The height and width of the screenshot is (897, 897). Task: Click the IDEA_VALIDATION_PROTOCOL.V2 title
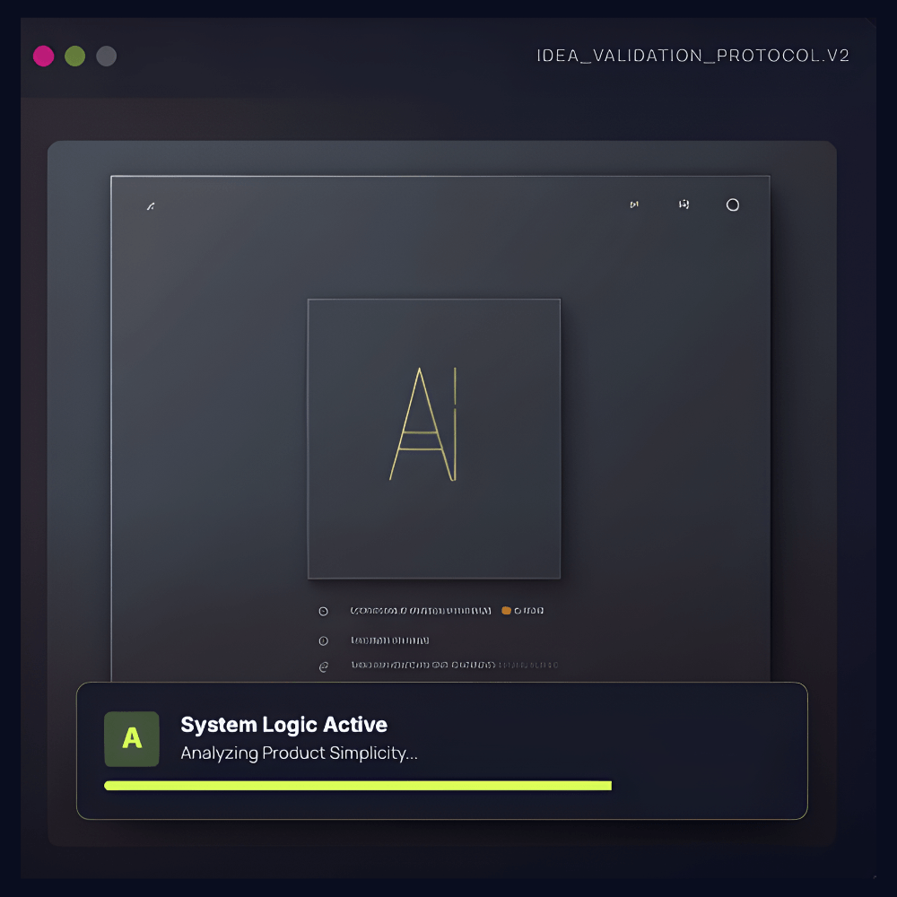[692, 56]
